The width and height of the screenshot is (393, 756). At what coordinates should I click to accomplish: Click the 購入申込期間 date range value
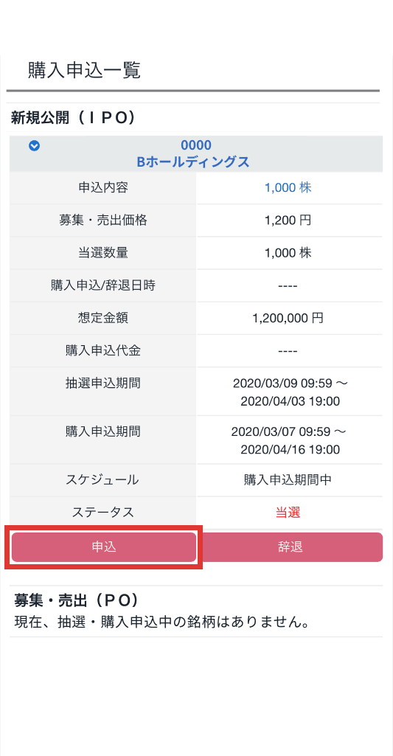(x=290, y=440)
